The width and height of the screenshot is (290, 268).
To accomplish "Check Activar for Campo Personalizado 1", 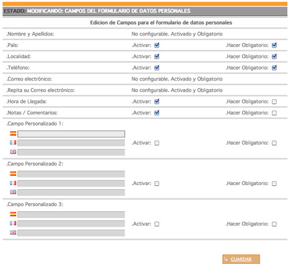I will point(157,143).
